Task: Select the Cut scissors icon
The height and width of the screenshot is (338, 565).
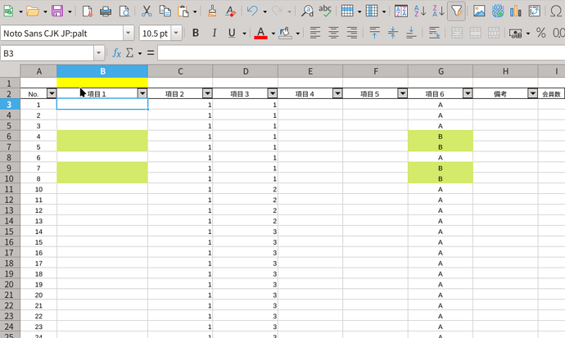Action: pos(147,11)
